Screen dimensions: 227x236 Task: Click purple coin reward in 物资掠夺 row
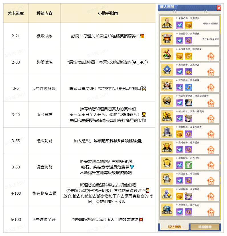pos(189,41)
